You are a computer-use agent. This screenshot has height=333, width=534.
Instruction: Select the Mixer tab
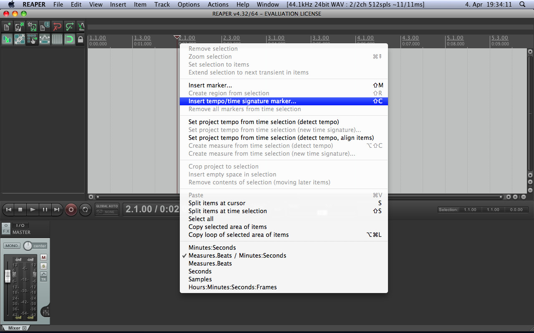14,328
